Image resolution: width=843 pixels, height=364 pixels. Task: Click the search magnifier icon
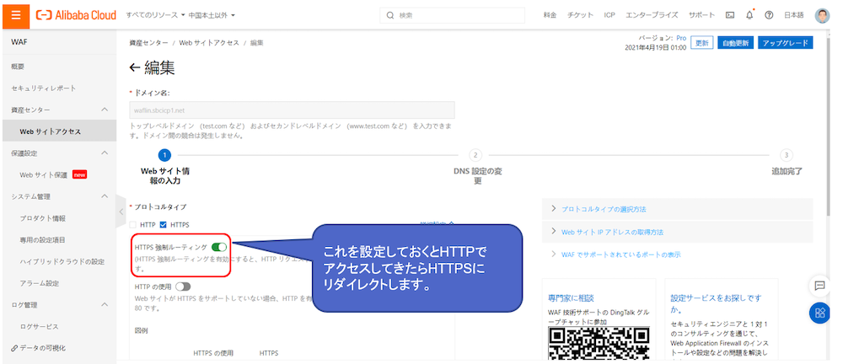click(x=389, y=16)
